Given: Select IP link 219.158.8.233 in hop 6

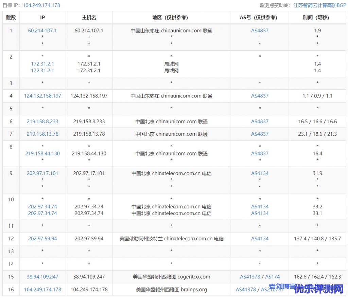Looking at the screenshot, I should pos(42,122).
